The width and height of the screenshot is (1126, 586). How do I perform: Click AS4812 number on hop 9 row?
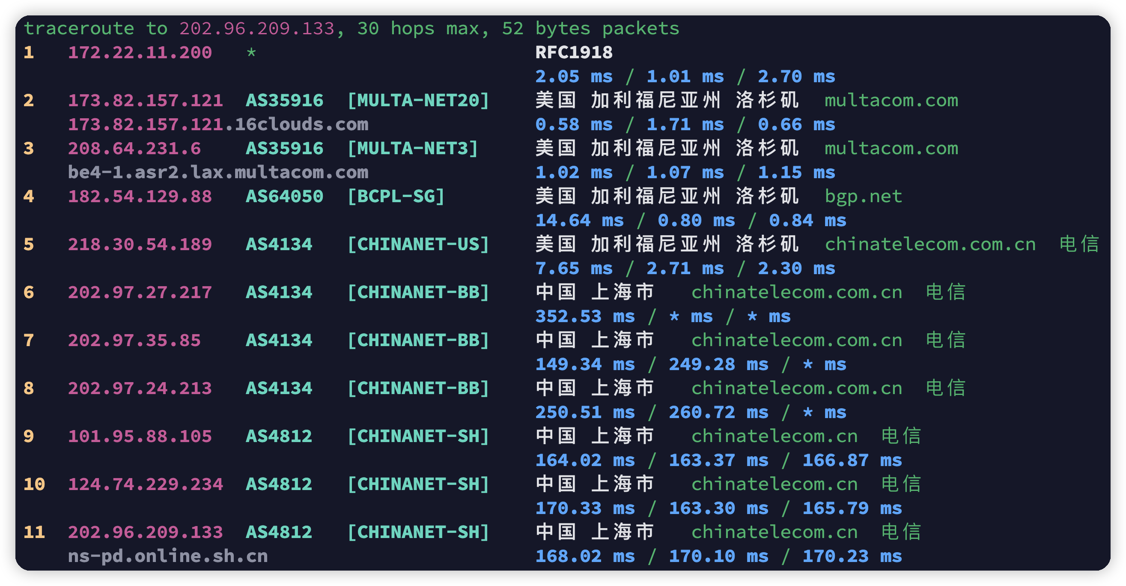[279, 437]
